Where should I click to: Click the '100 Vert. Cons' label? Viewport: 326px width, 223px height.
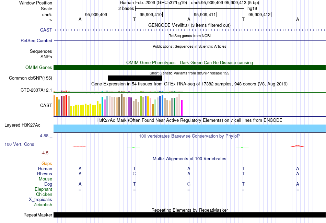(19, 144)
